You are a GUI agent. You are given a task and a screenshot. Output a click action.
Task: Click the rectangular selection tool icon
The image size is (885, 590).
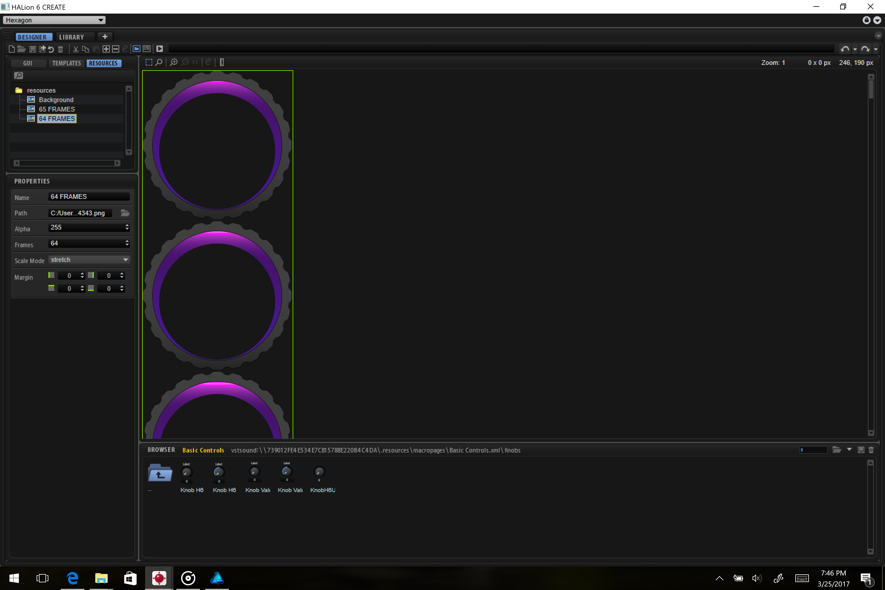point(149,63)
